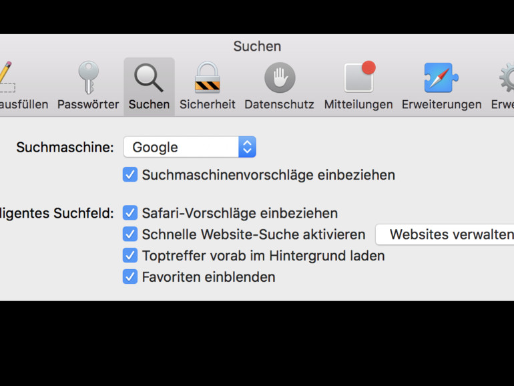Click the pencil autofill icon
514x386 pixels.
point(5,77)
